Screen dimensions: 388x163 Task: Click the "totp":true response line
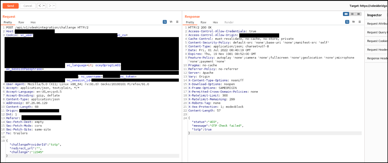coord(202,130)
